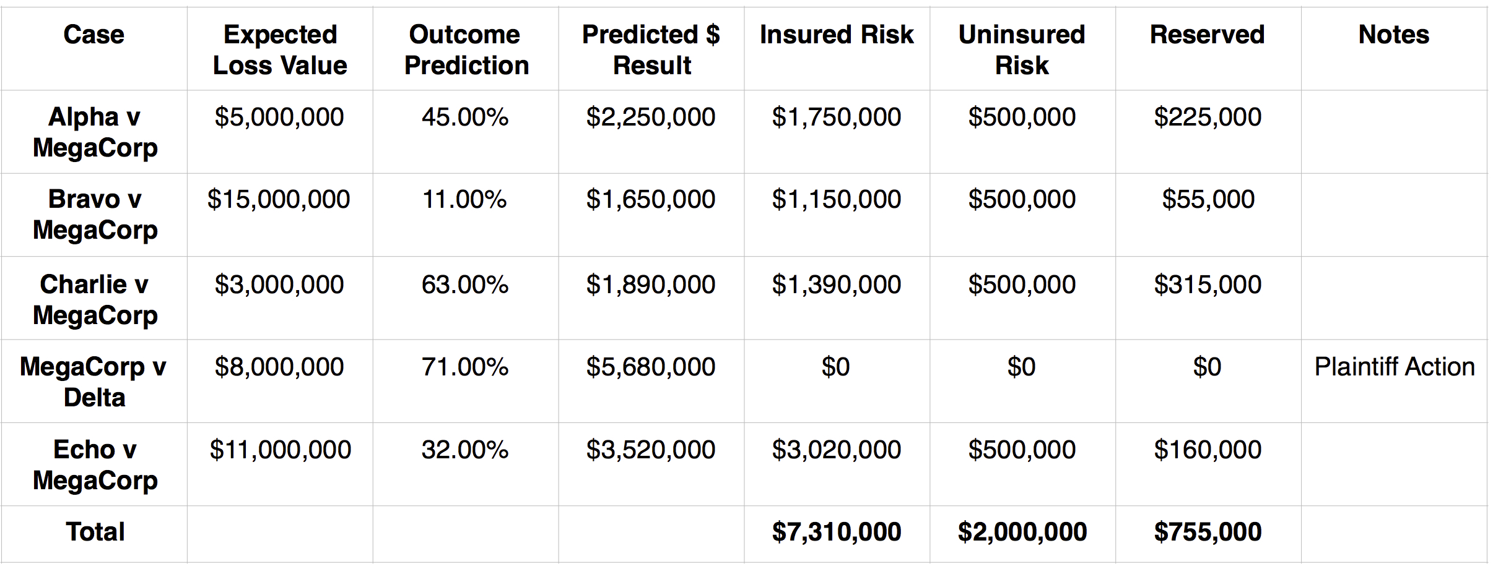Image resolution: width=1493 pixels, height=569 pixels.
Task: Select the 63.00% outcome prediction cell
Action: (465, 284)
